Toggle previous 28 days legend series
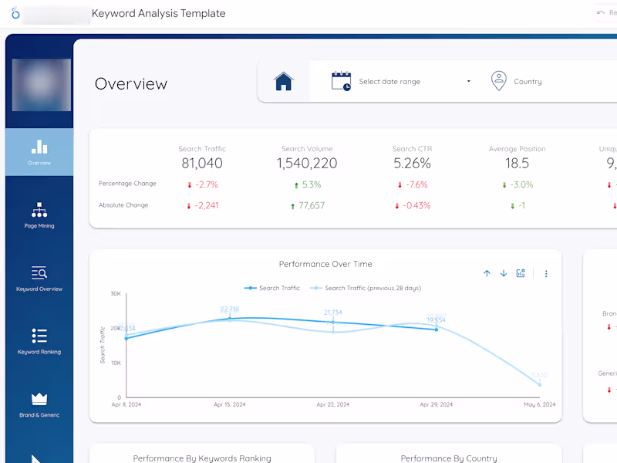Screen dimensions: 617x463 [x=366, y=288]
